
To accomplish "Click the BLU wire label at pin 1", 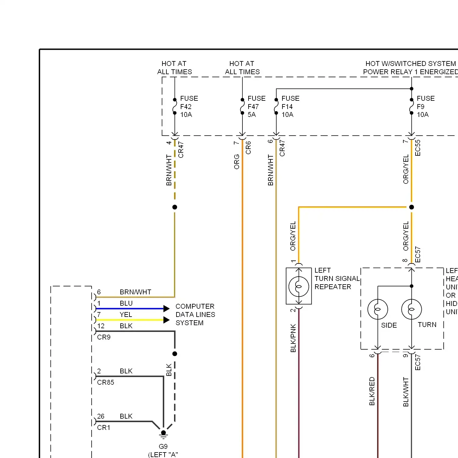I will 126,303.
